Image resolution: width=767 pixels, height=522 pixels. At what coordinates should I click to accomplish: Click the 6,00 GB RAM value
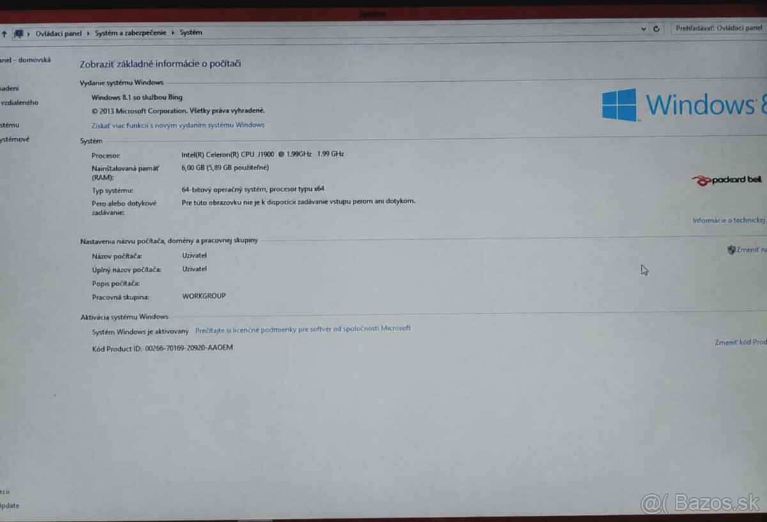[225, 168]
